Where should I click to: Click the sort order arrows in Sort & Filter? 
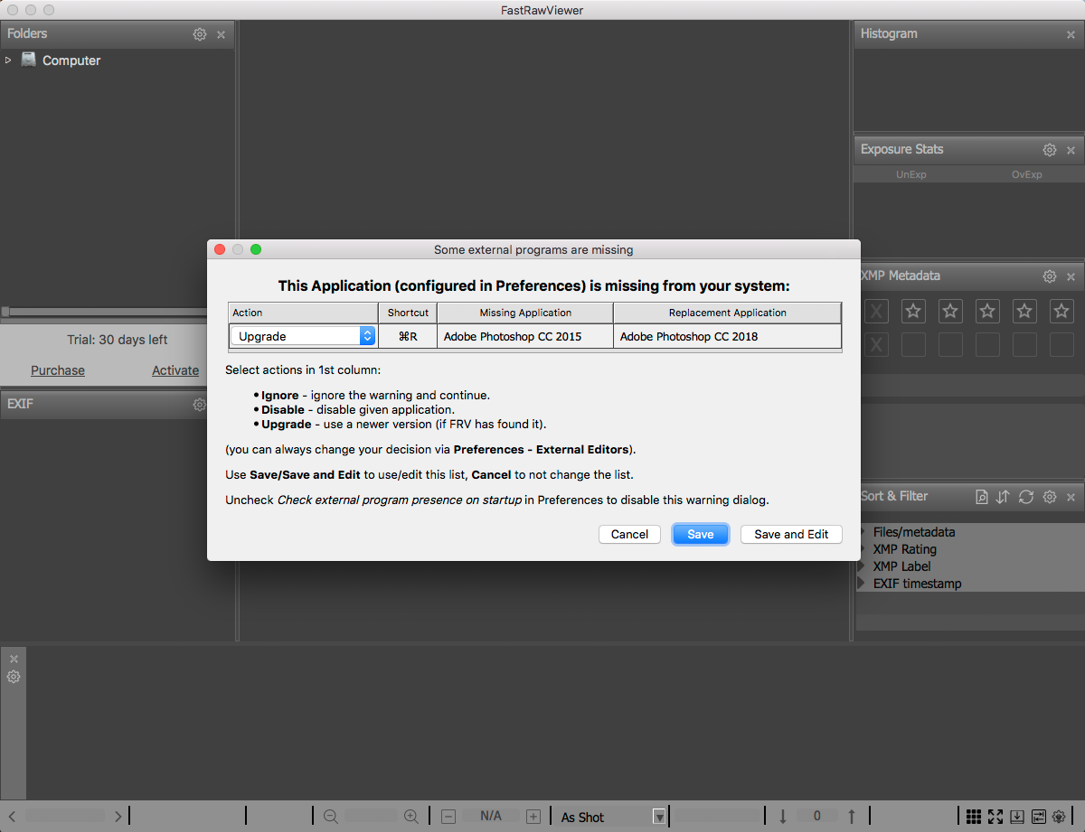1003,497
